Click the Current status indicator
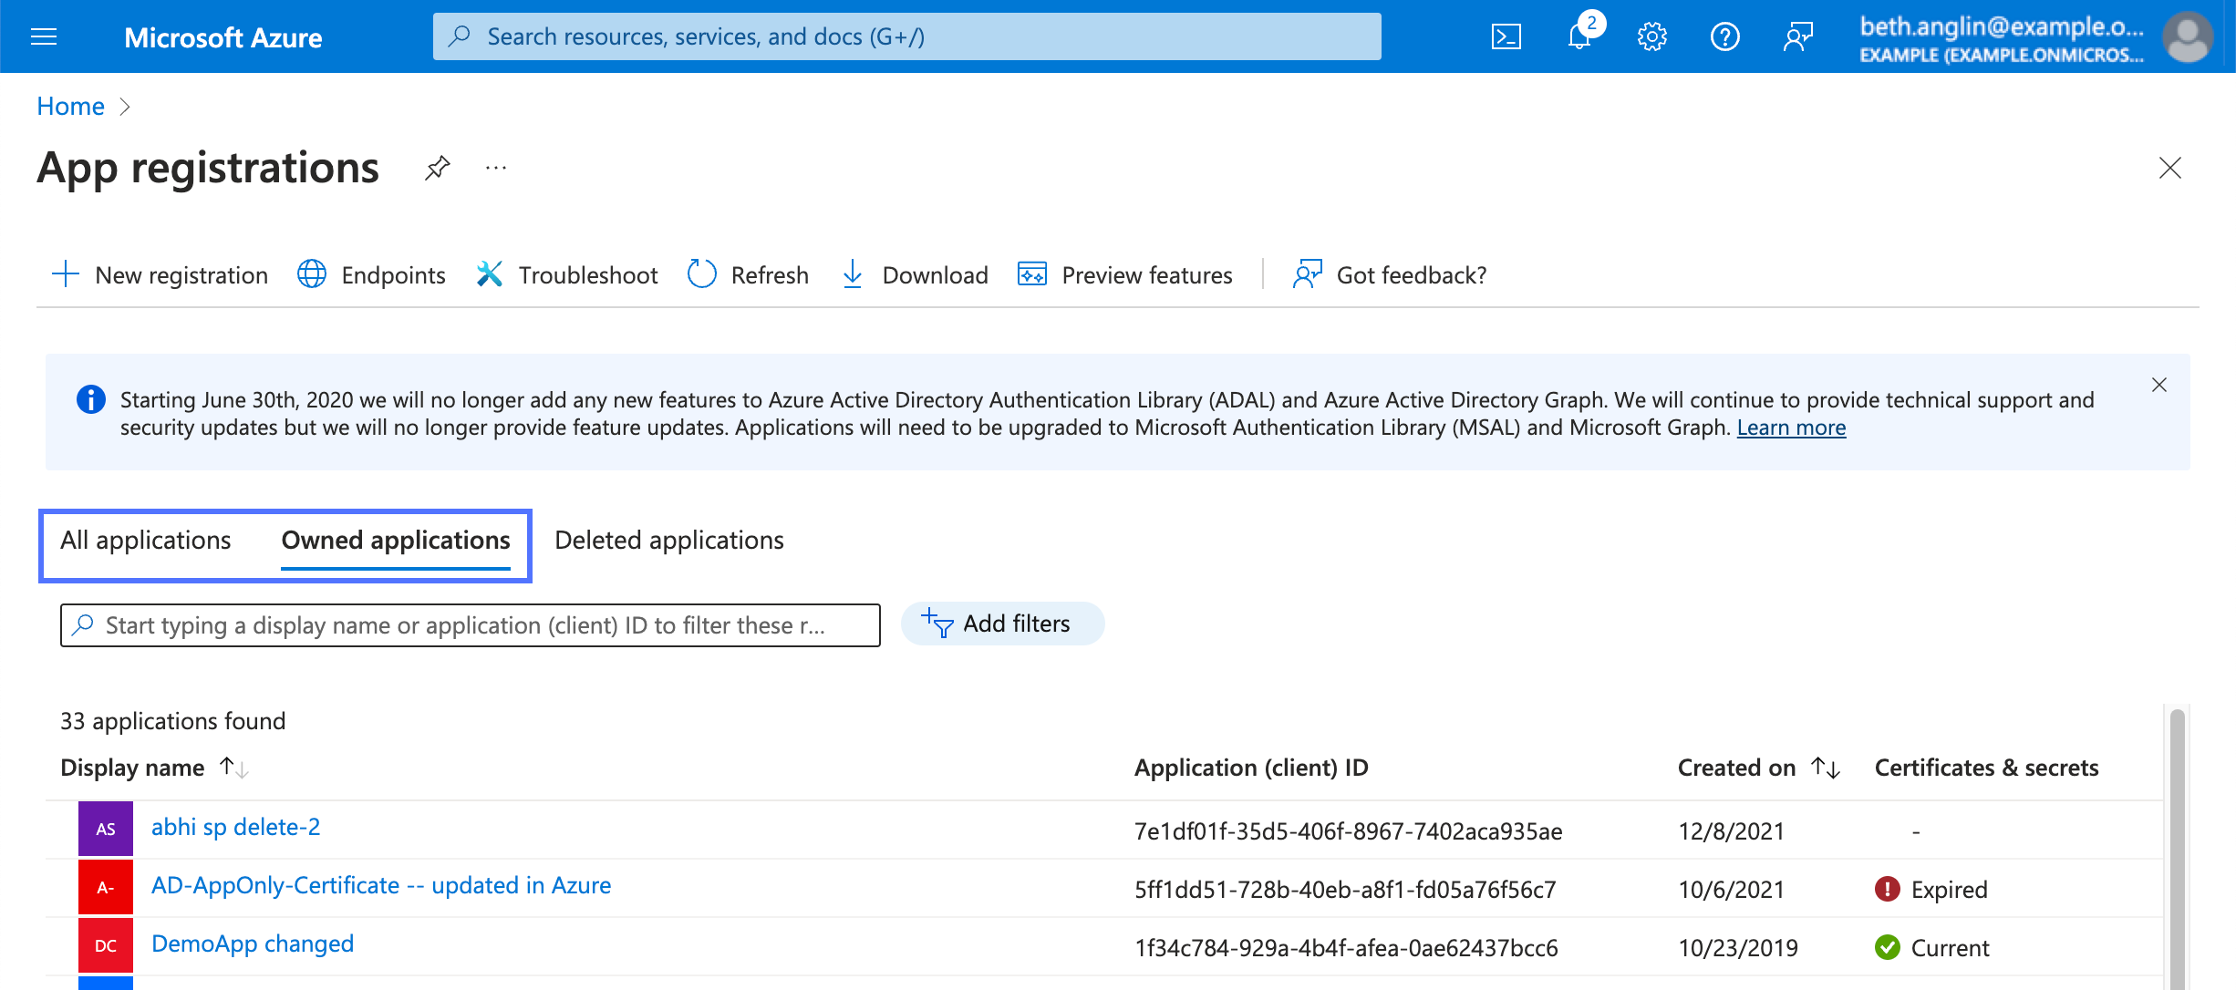Image resolution: width=2236 pixels, height=990 pixels. 1931,947
